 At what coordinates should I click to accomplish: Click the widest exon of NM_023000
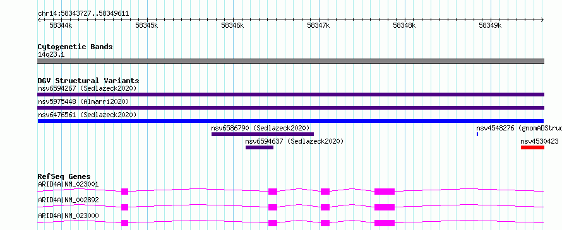point(385,223)
